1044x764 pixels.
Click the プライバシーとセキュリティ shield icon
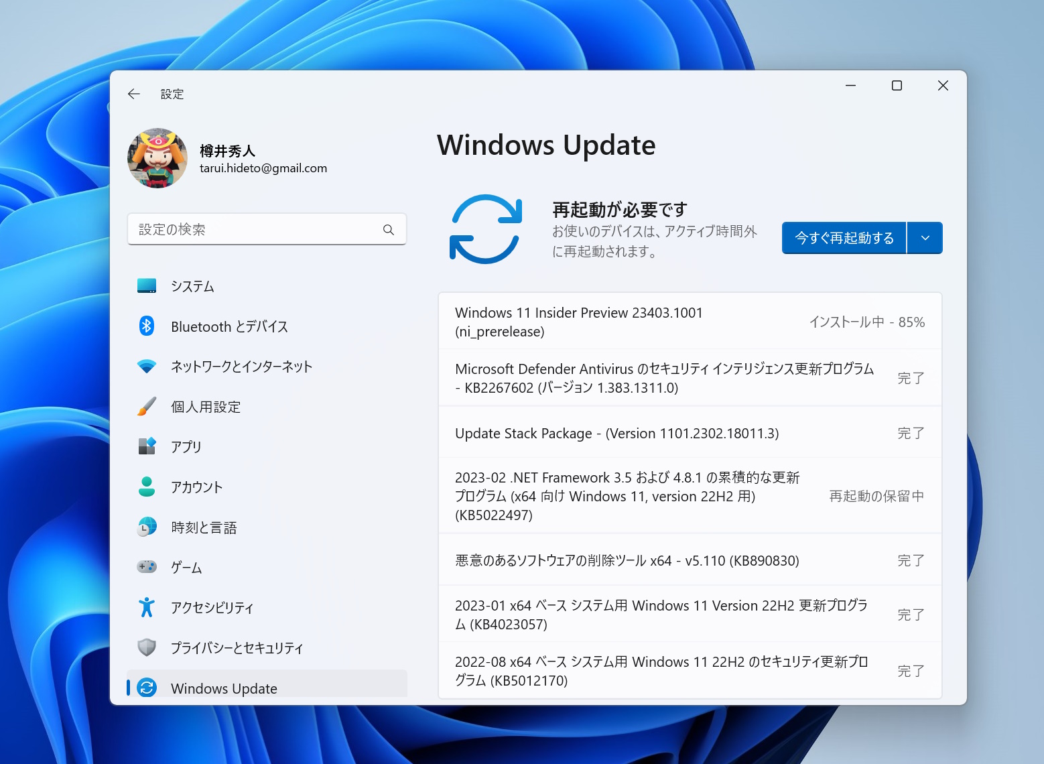147,647
